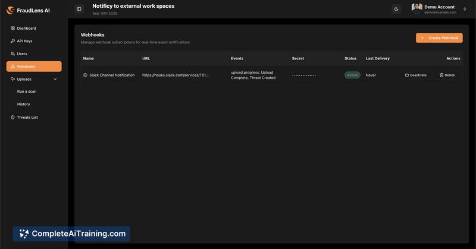The image size is (476, 249).
Task: Click the Slack Channel Notification name
Action: coord(112,75)
